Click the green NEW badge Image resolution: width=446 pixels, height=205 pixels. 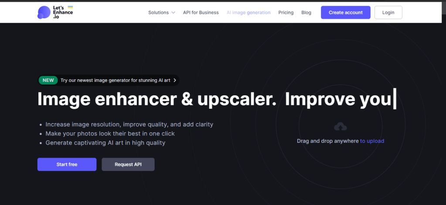coord(48,80)
